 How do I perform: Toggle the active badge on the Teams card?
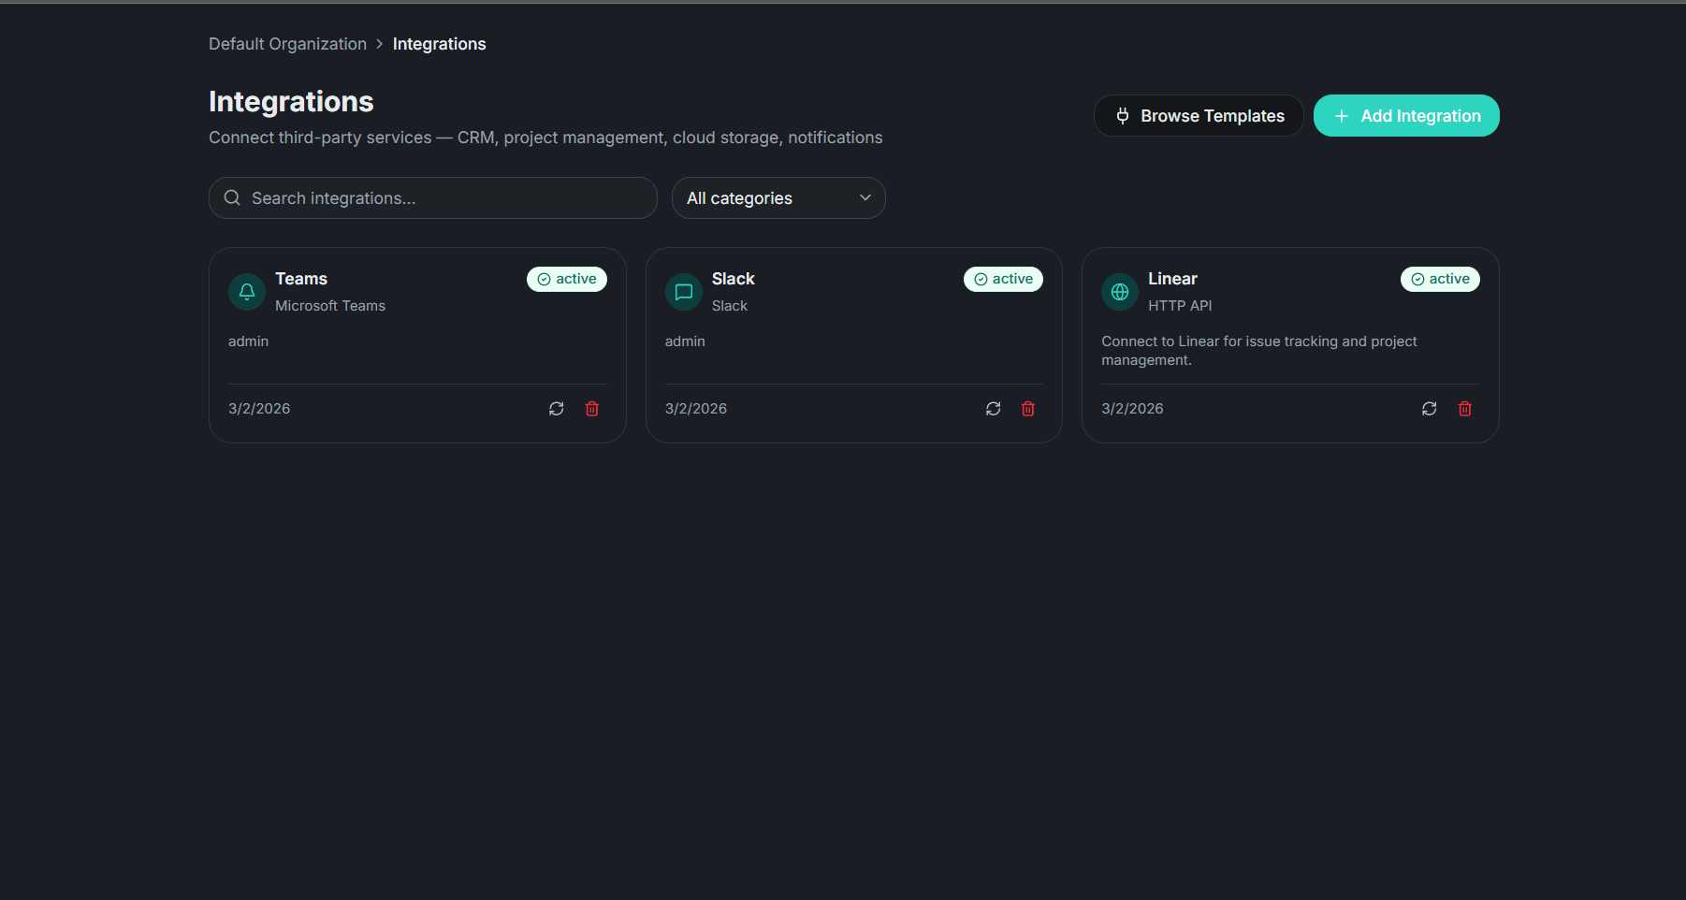(566, 279)
